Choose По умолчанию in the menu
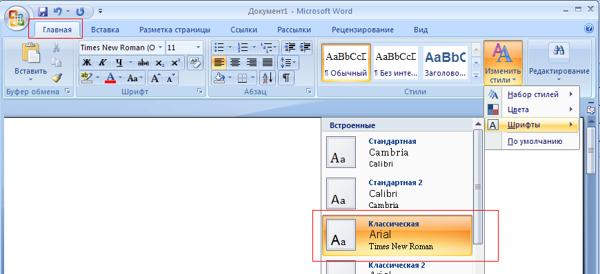 point(532,141)
